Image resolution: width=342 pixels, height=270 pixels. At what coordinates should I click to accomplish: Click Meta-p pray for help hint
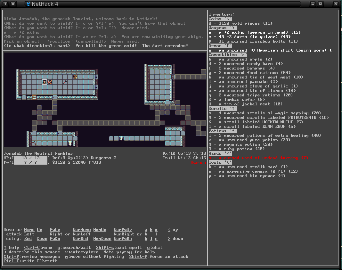(x=129, y=252)
